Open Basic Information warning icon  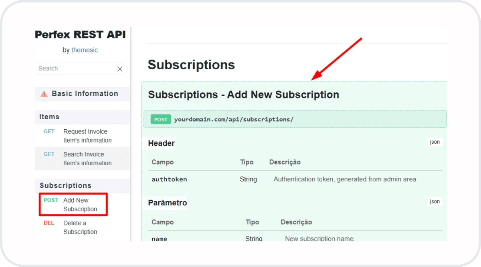tap(44, 94)
